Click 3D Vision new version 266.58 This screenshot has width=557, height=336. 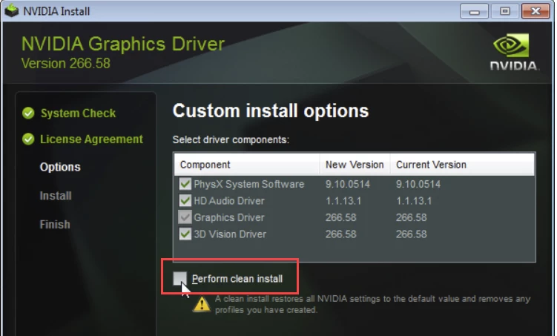(x=340, y=234)
